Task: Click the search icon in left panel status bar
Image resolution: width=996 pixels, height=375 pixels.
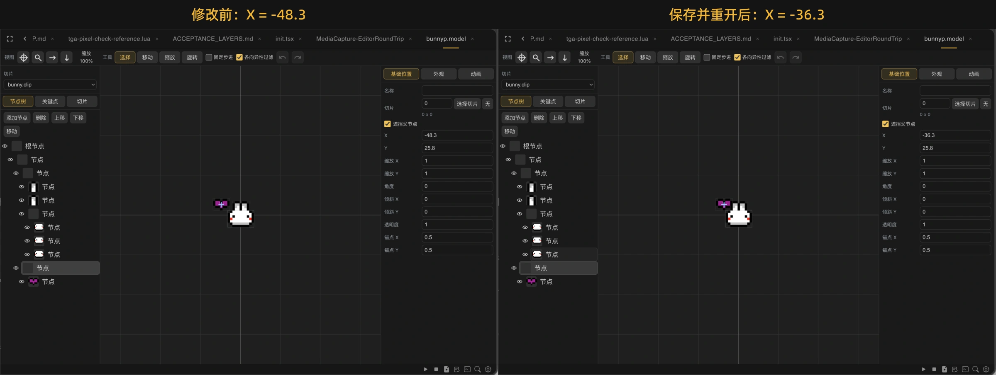Action: coord(478,369)
